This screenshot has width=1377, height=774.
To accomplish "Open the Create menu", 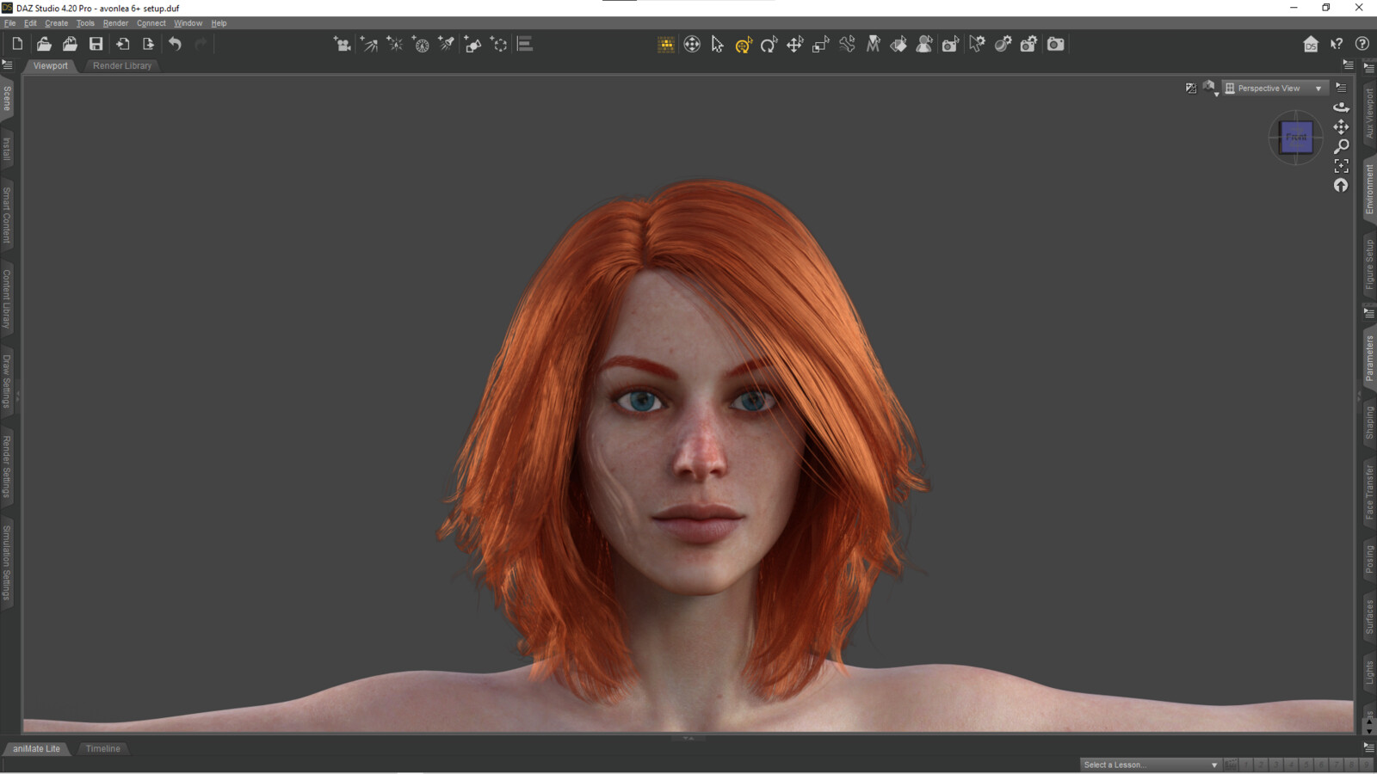I will click(56, 23).
